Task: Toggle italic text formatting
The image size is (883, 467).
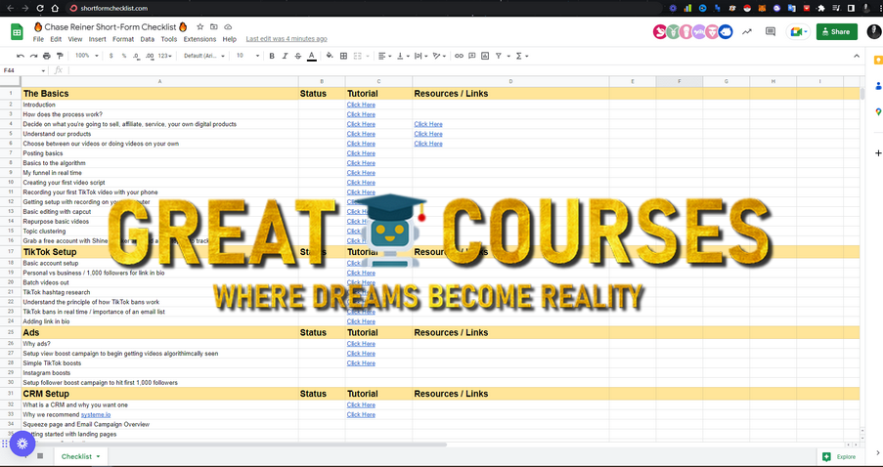Action: 285,56
